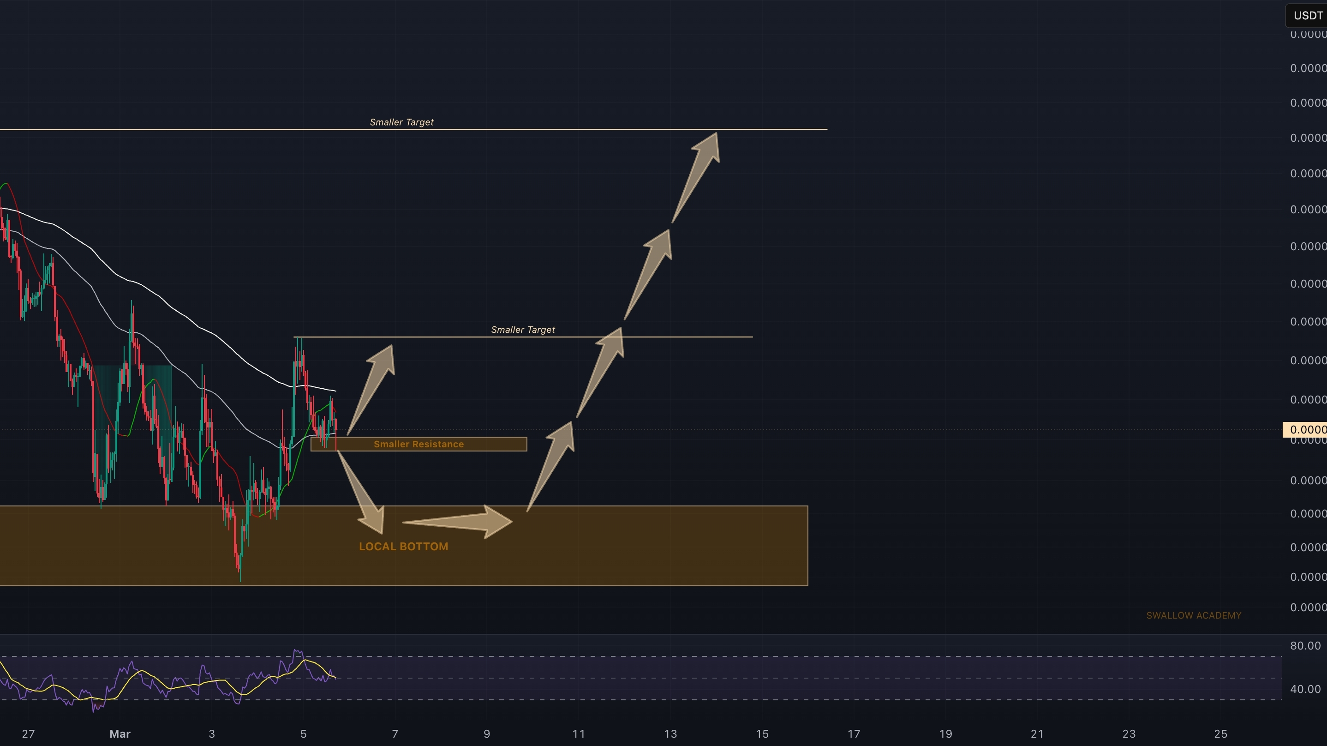Click the 40.00 RSI scale value
The height and width of the screenshot is (746, 1327).
click(x=1305, y=689)
